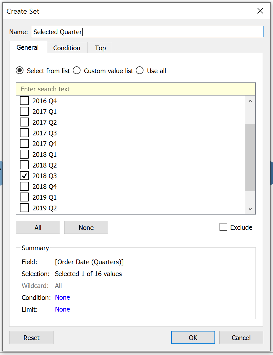Image resolution: width=273 pixels, height=355 pixels.
Task: Confirm with the OK button
Action: [x=193, y=337]
